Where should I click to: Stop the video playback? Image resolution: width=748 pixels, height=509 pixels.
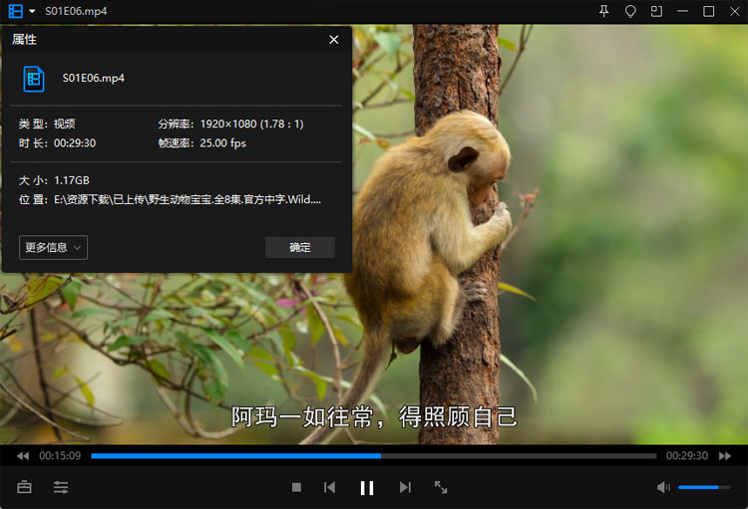[296, 487]
